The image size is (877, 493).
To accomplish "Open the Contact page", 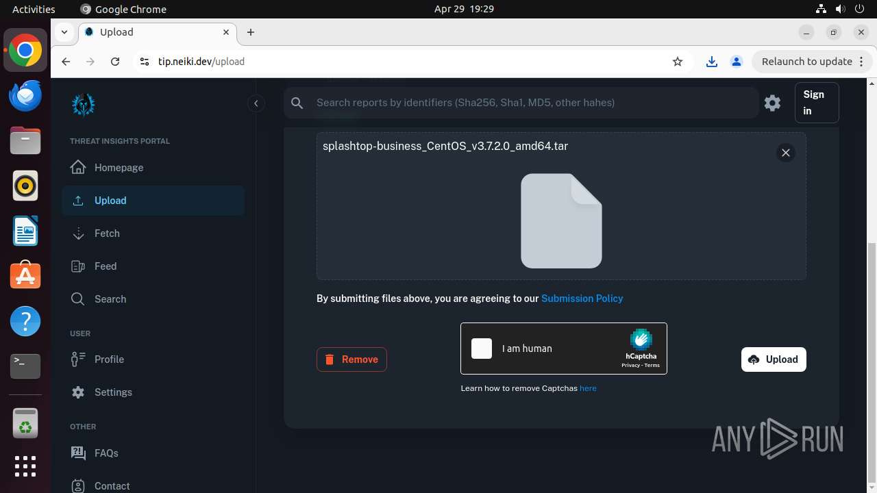I will 153,485.
